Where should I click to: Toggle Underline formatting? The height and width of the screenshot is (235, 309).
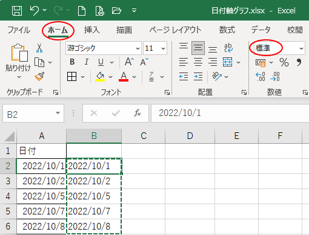(101, 62)
